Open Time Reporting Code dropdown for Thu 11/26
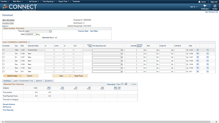Screen dimensions: 219x123 (107, 54)
